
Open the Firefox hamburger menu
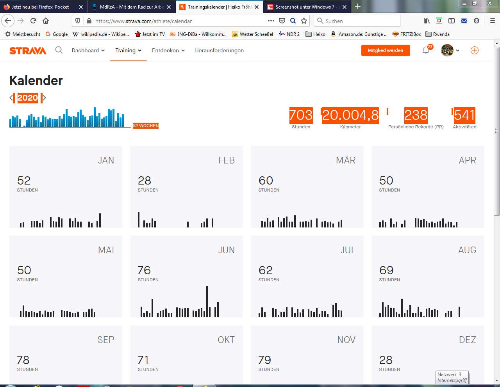(492, 21)
